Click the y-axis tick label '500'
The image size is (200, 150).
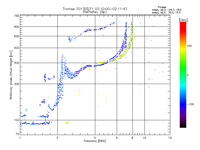[x=17, y=36]
